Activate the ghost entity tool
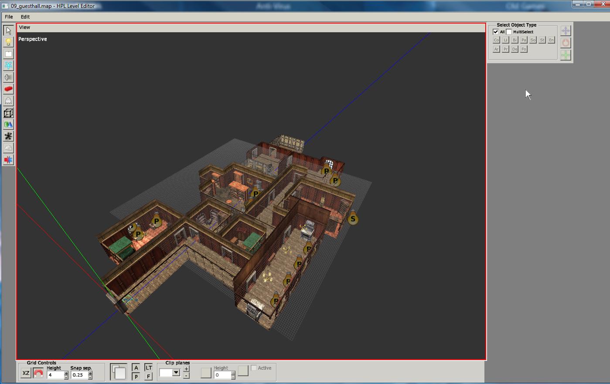The image size is (610, 384). coord(8,101)
